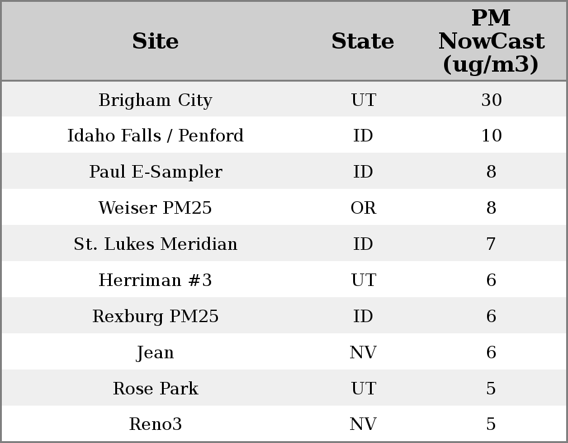Image resolution: width=568 pixels, height=443 pixels.
Task: Click the UT state cell for Rose Park
Action: [363, 389]
